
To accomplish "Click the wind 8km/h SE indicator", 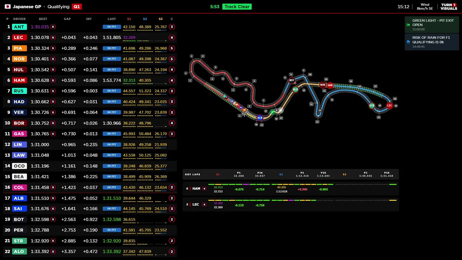I will tap(425, 6).
